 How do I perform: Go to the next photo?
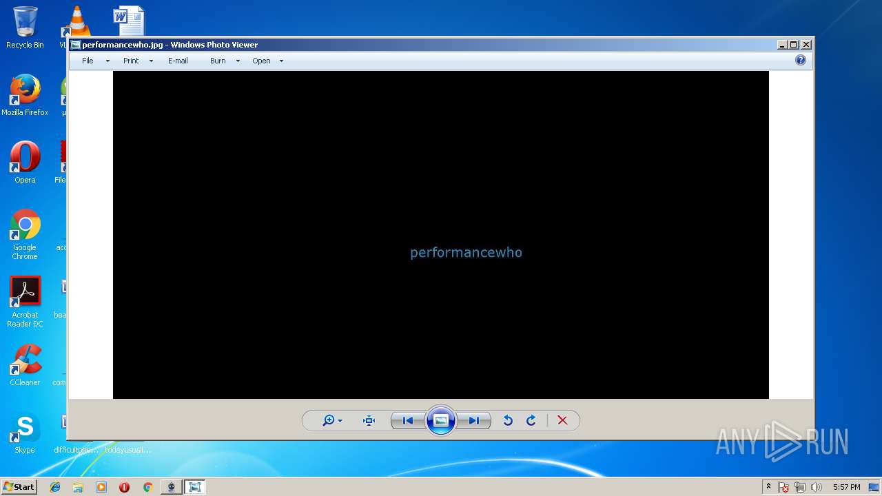(x=474, y=420)
